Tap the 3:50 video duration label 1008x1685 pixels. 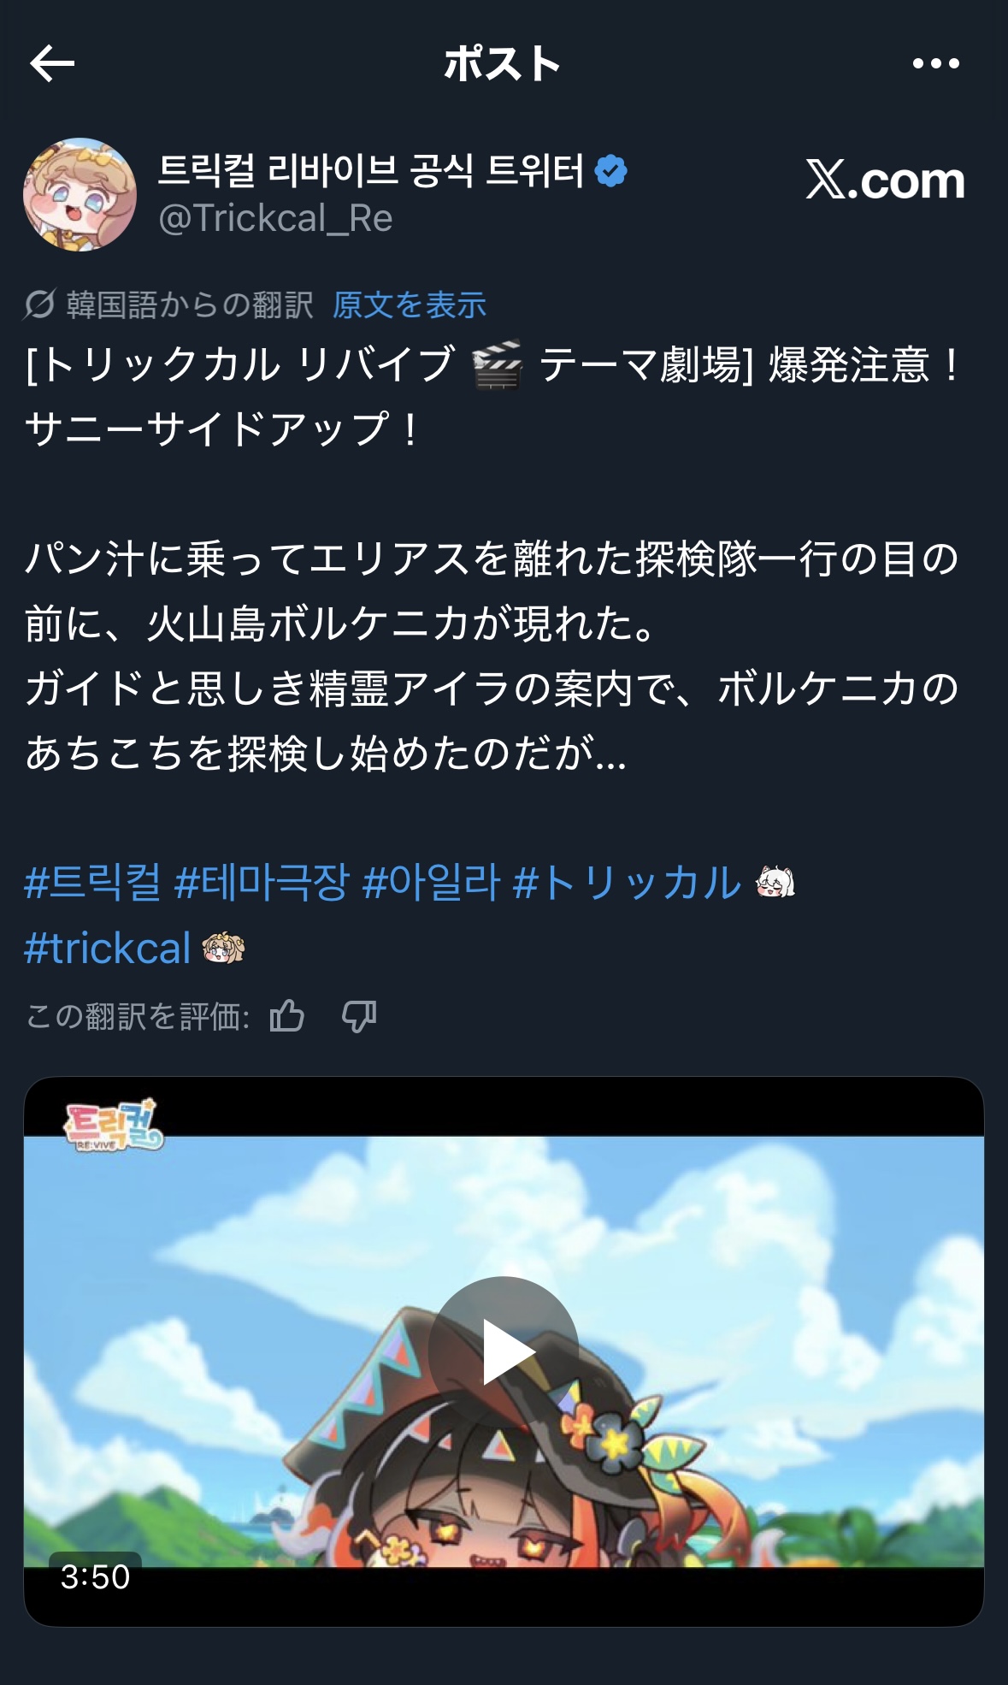pyautogui.click(x=95, y=1576)
